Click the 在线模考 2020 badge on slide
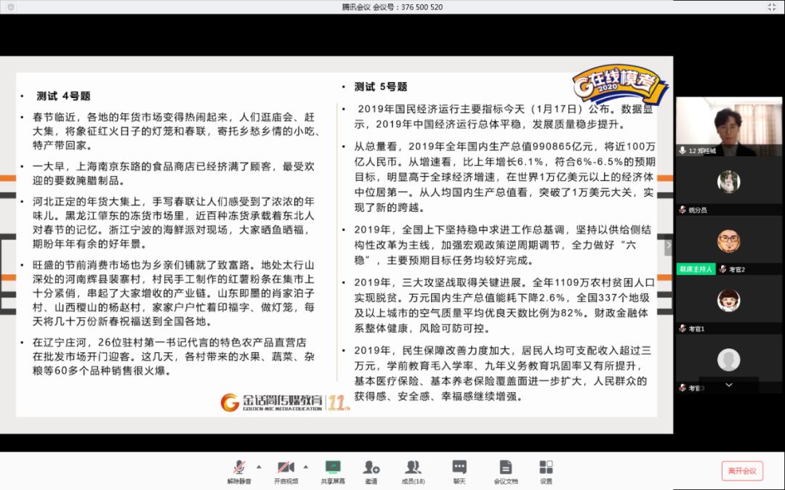785x490 pixels. (619, 83)
